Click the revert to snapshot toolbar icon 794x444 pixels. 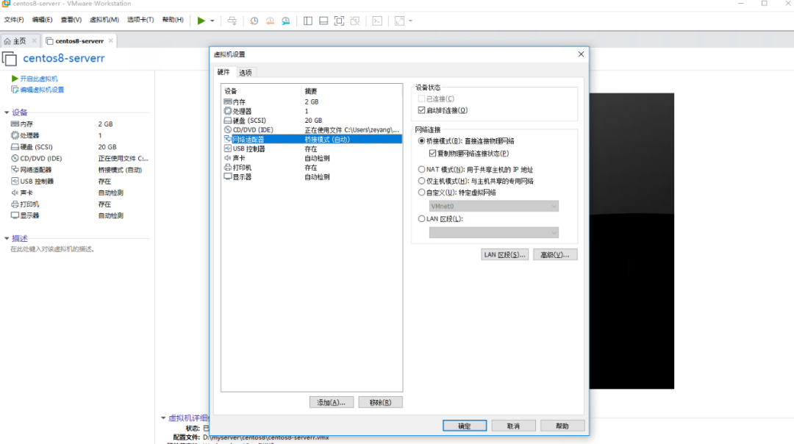[270, 21]
